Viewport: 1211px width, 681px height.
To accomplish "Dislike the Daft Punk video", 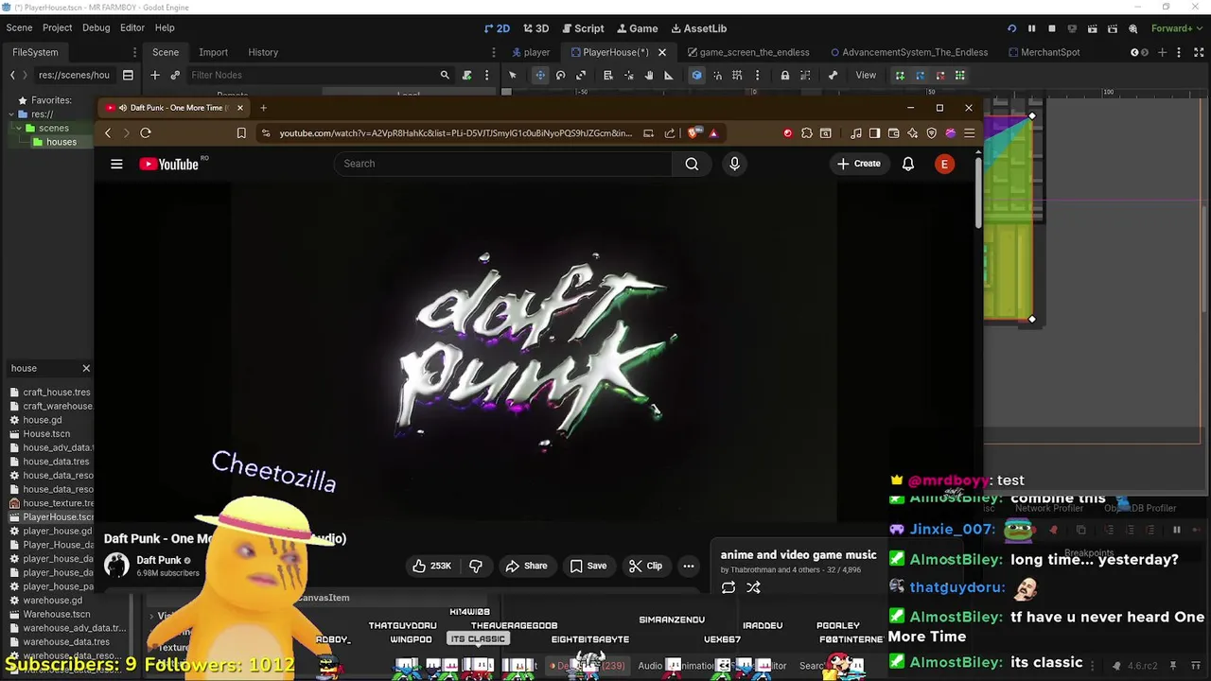I will [x=476, y=566].
